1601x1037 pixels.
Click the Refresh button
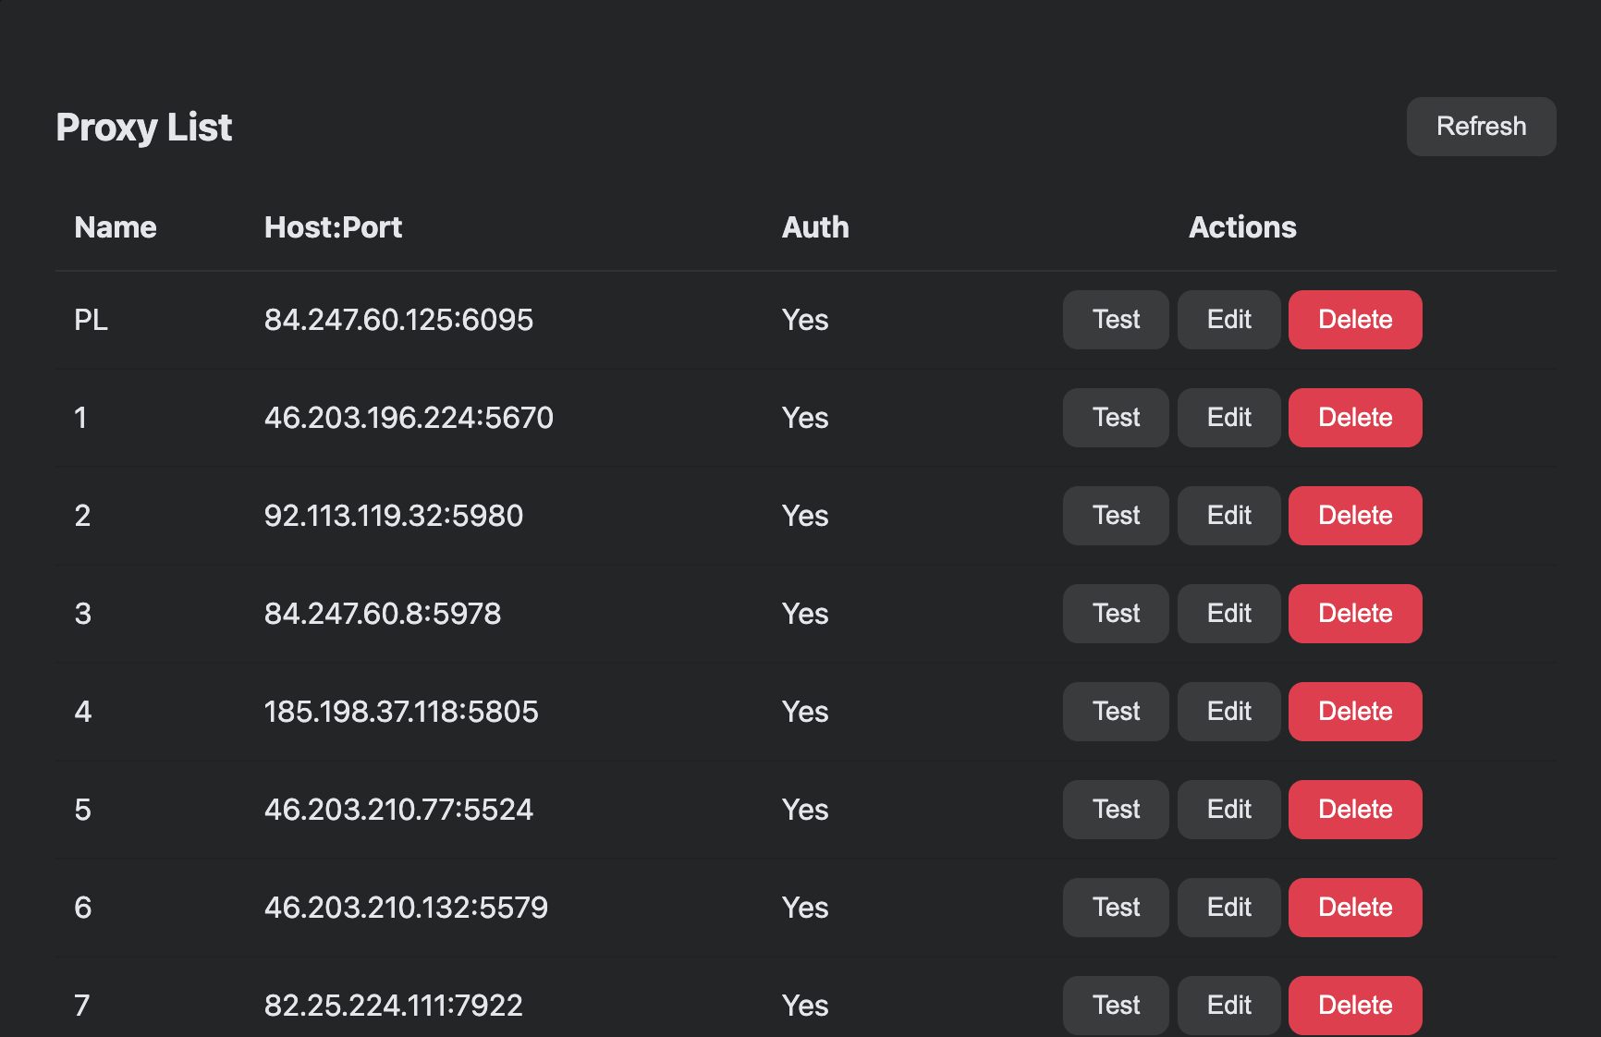[1480, 127]
